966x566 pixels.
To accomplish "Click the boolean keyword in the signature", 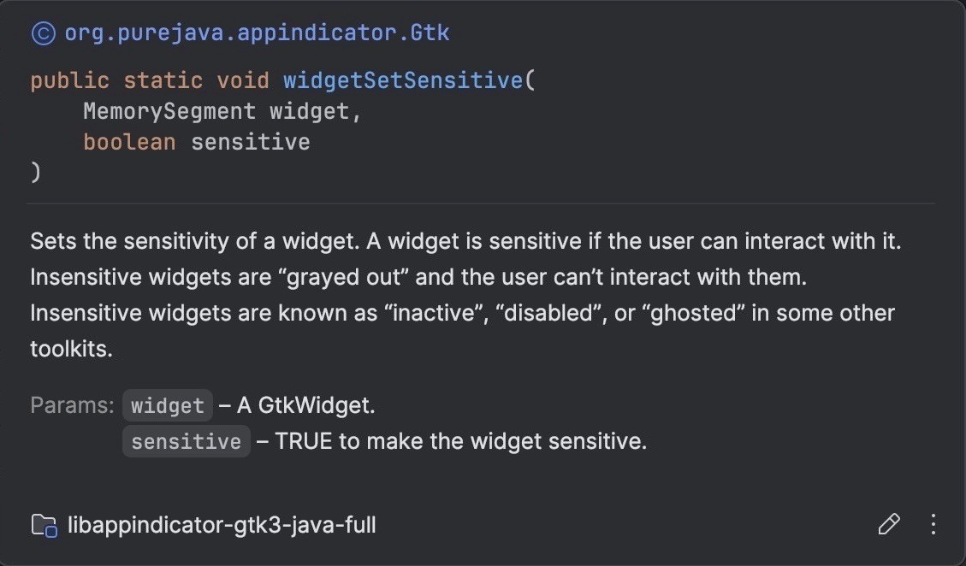I will point(129,142).
